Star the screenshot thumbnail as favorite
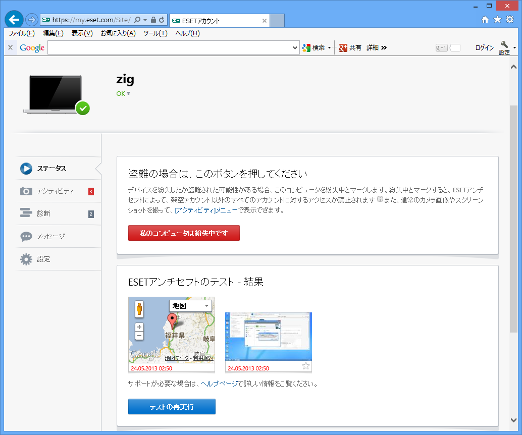The height and width of the screenshot is (435, 522). [305, 366]
